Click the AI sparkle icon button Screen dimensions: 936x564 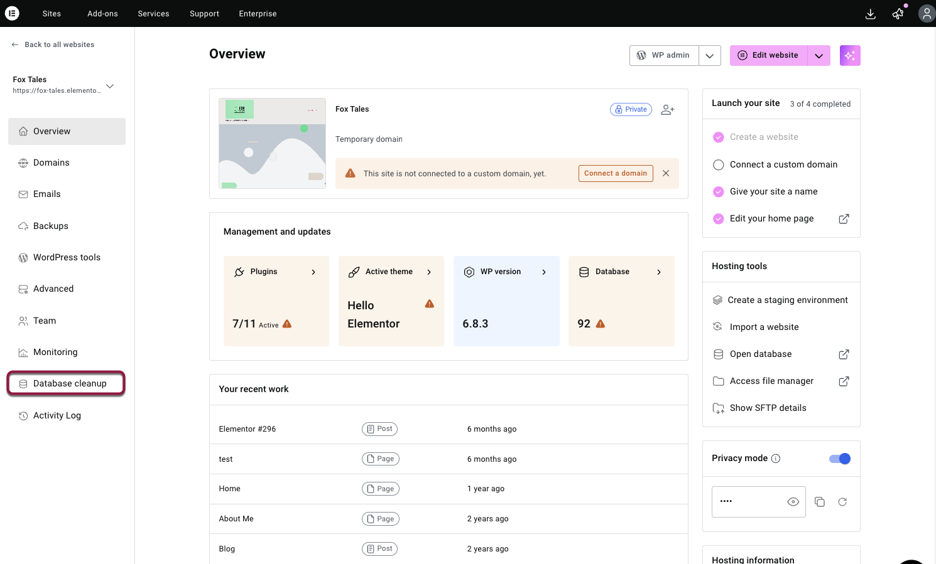(x=850, y=56)
